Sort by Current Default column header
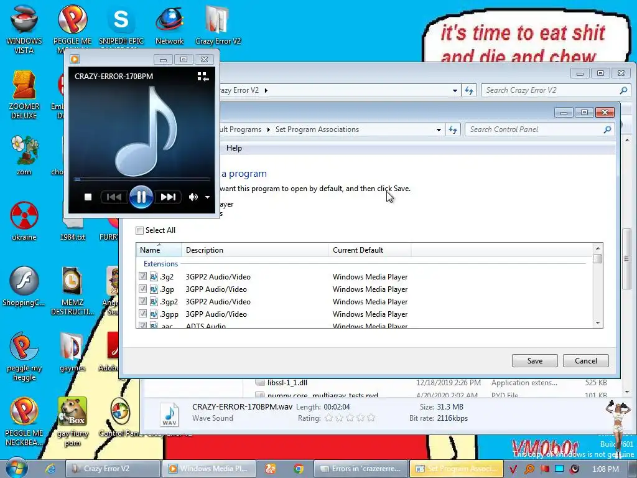The image size is (637, 478). (370, 250)
